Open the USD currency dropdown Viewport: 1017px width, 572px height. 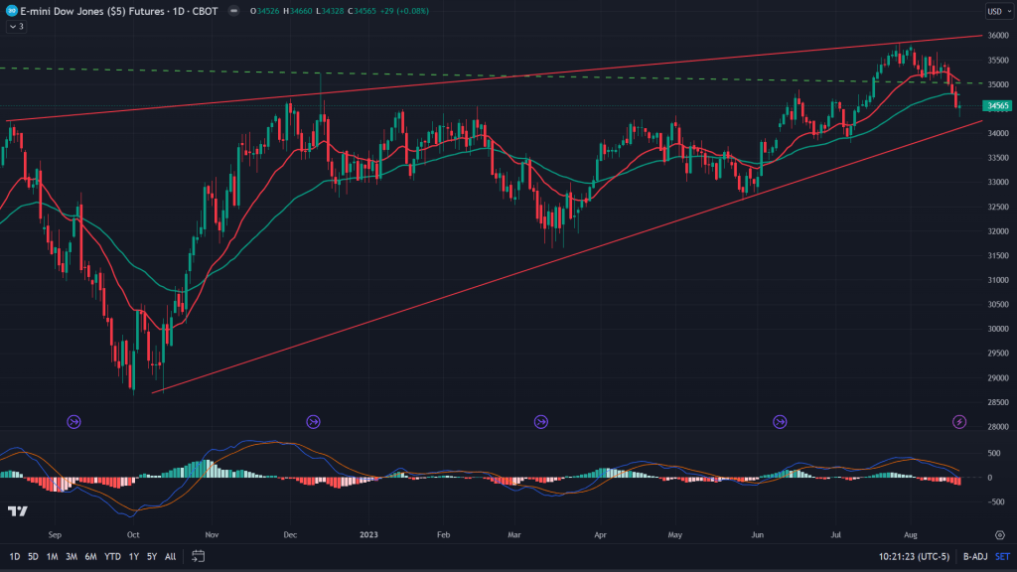pyautogui.click(x=996, y=12)
